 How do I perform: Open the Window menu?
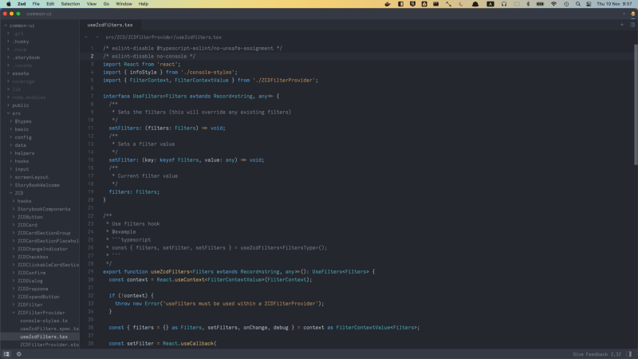coord(124,4)
